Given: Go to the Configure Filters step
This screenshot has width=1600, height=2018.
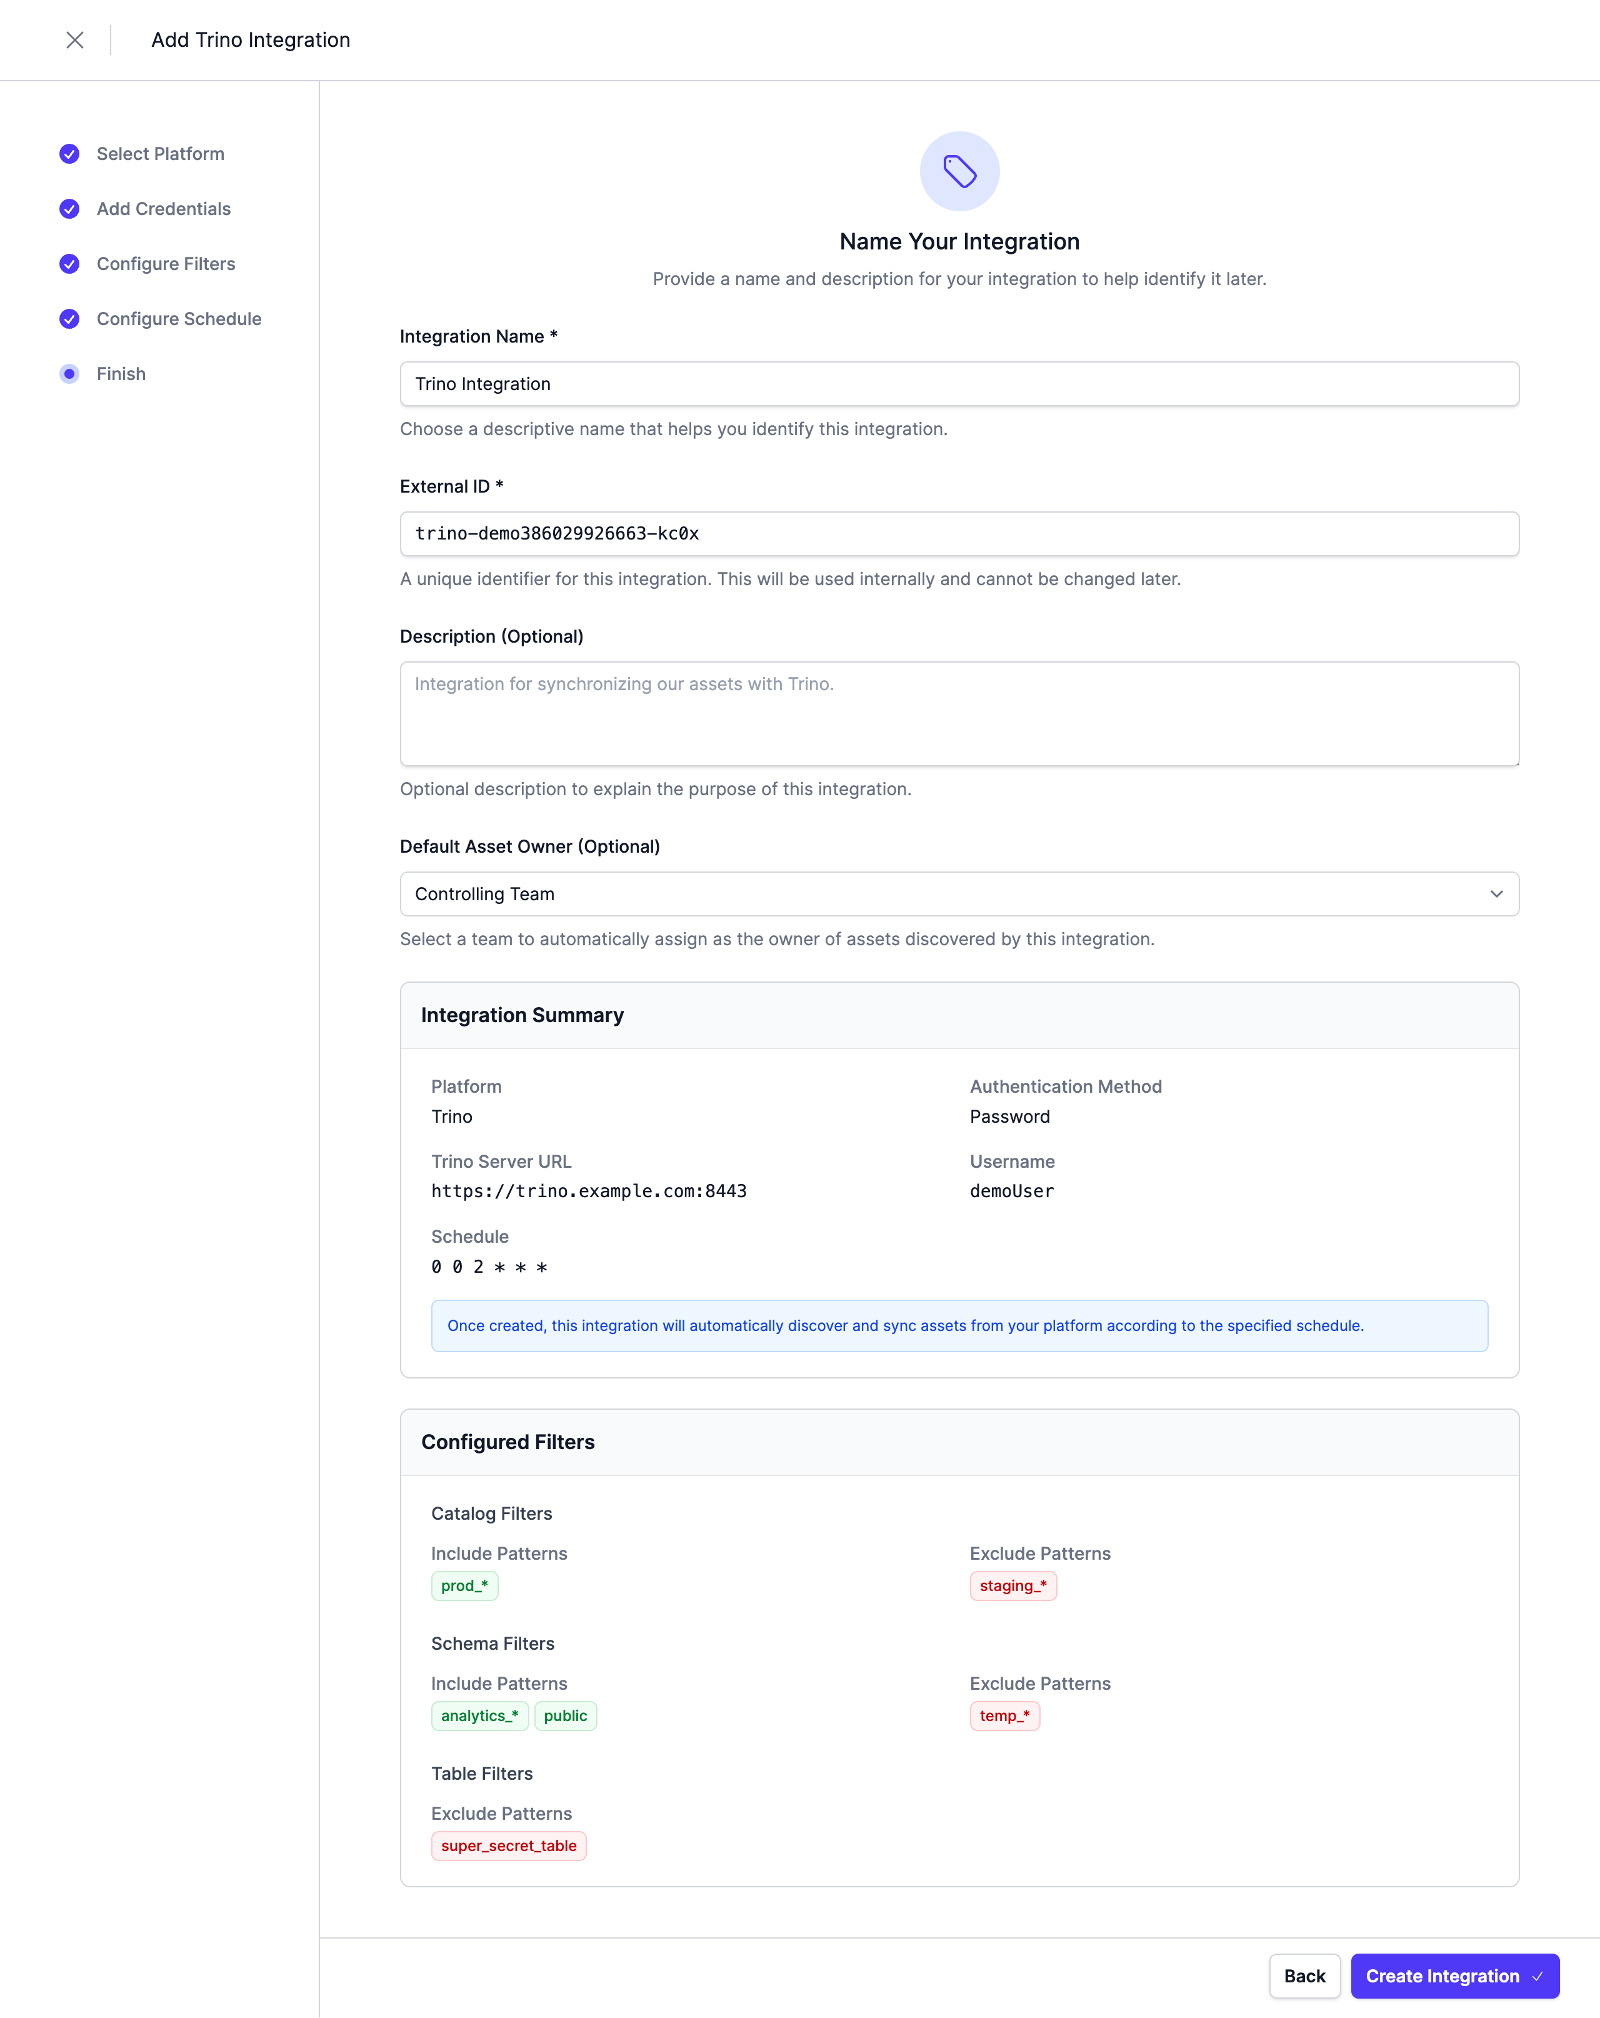Looking at the screenshot, I should click(166, 264).
